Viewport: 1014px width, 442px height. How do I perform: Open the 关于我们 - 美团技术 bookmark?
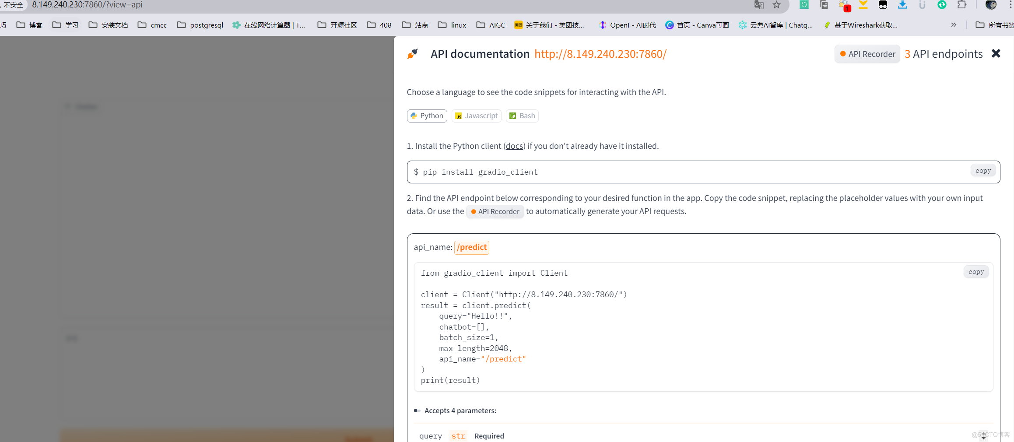point(550,25)
